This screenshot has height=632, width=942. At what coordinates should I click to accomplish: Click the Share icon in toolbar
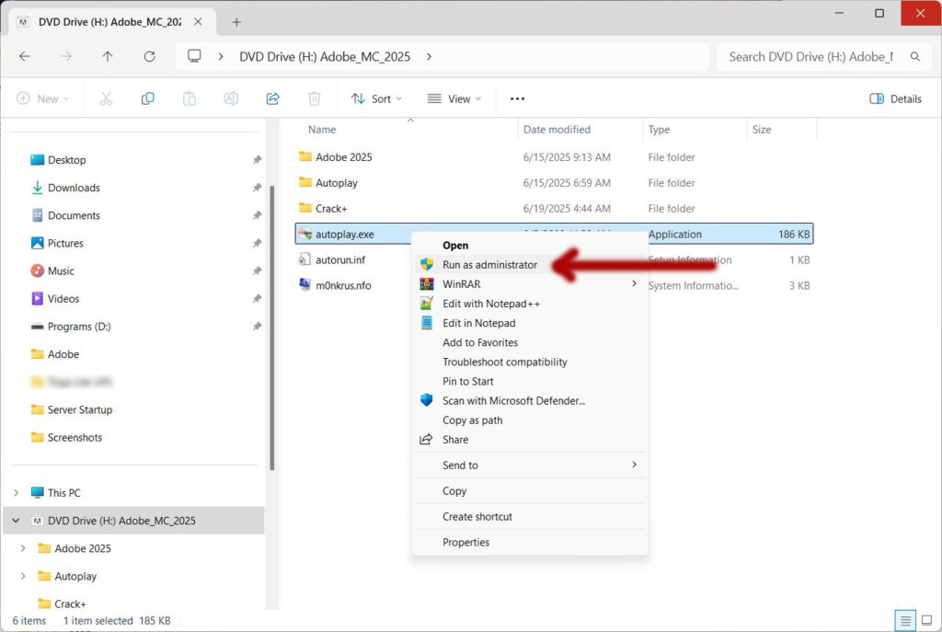pos(272,98)
